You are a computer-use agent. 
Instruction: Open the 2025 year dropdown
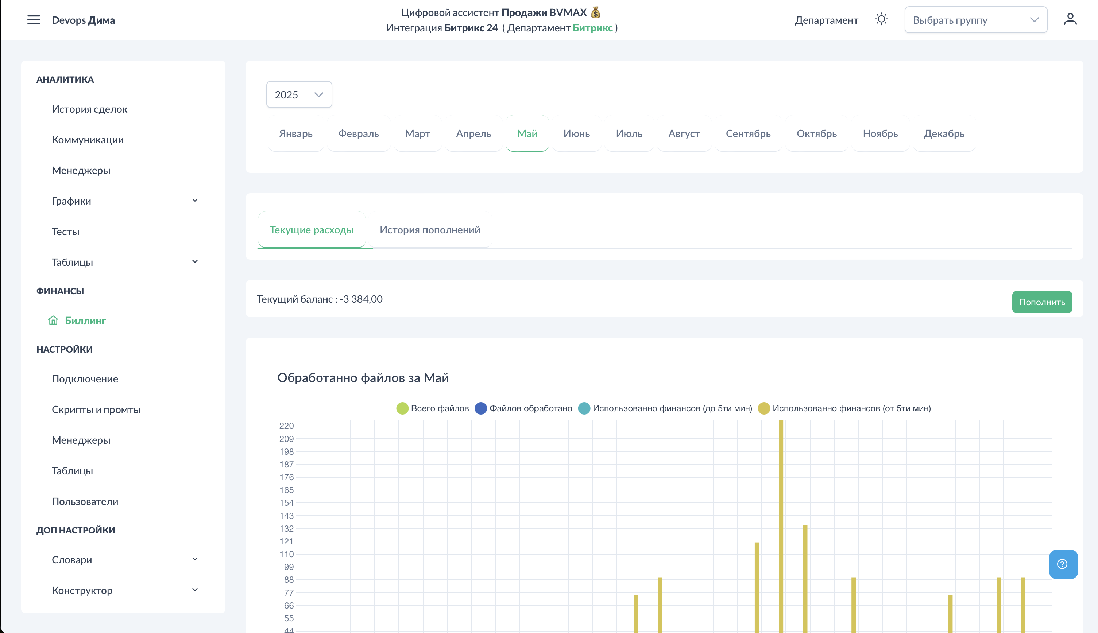tap(299, 94)
